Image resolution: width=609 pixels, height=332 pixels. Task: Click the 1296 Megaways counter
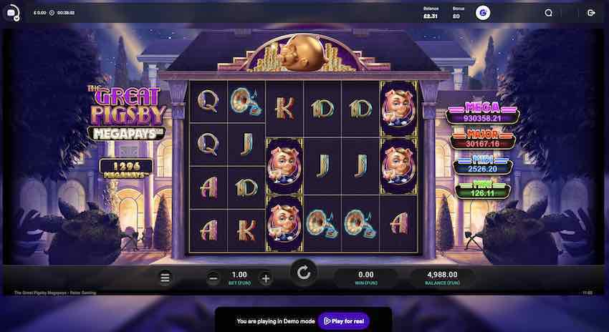coord(126,170)
